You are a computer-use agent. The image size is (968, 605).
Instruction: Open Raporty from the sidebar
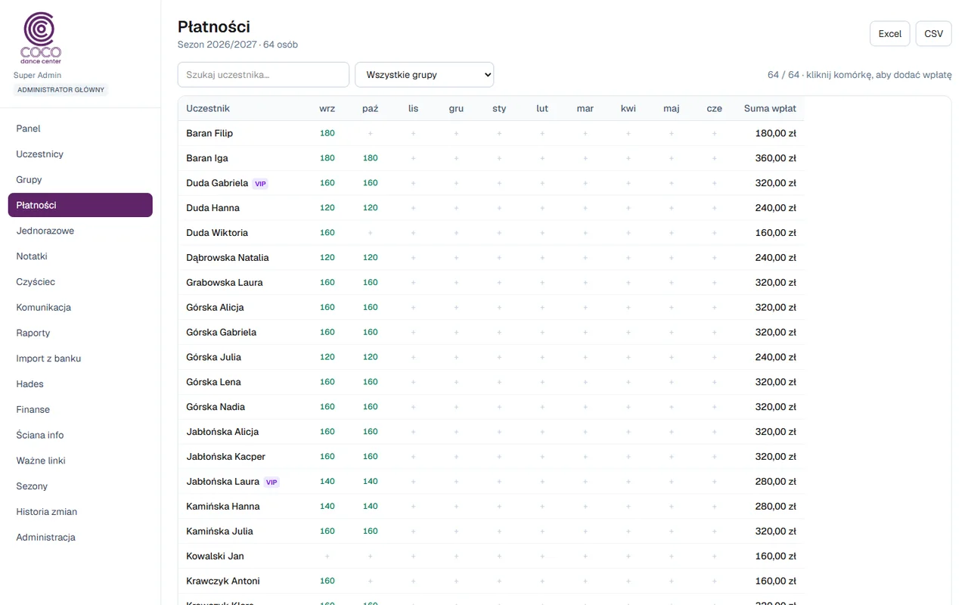[80, 333]
